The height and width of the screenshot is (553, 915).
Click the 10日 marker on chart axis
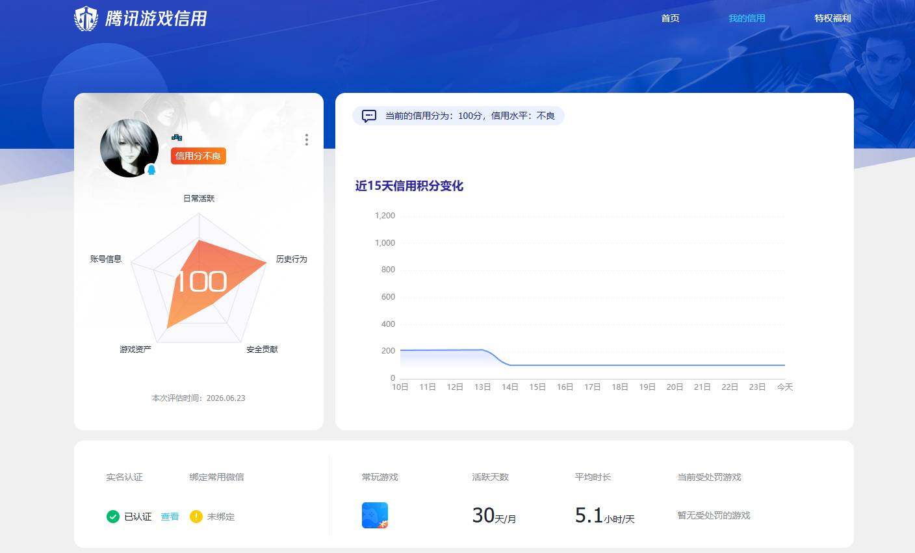point(400,387)
